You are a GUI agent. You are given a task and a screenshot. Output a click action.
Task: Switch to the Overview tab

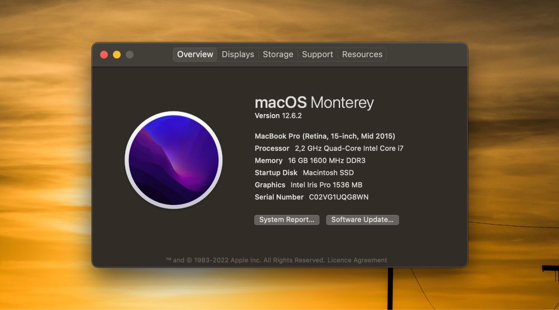tap(195, 55)
